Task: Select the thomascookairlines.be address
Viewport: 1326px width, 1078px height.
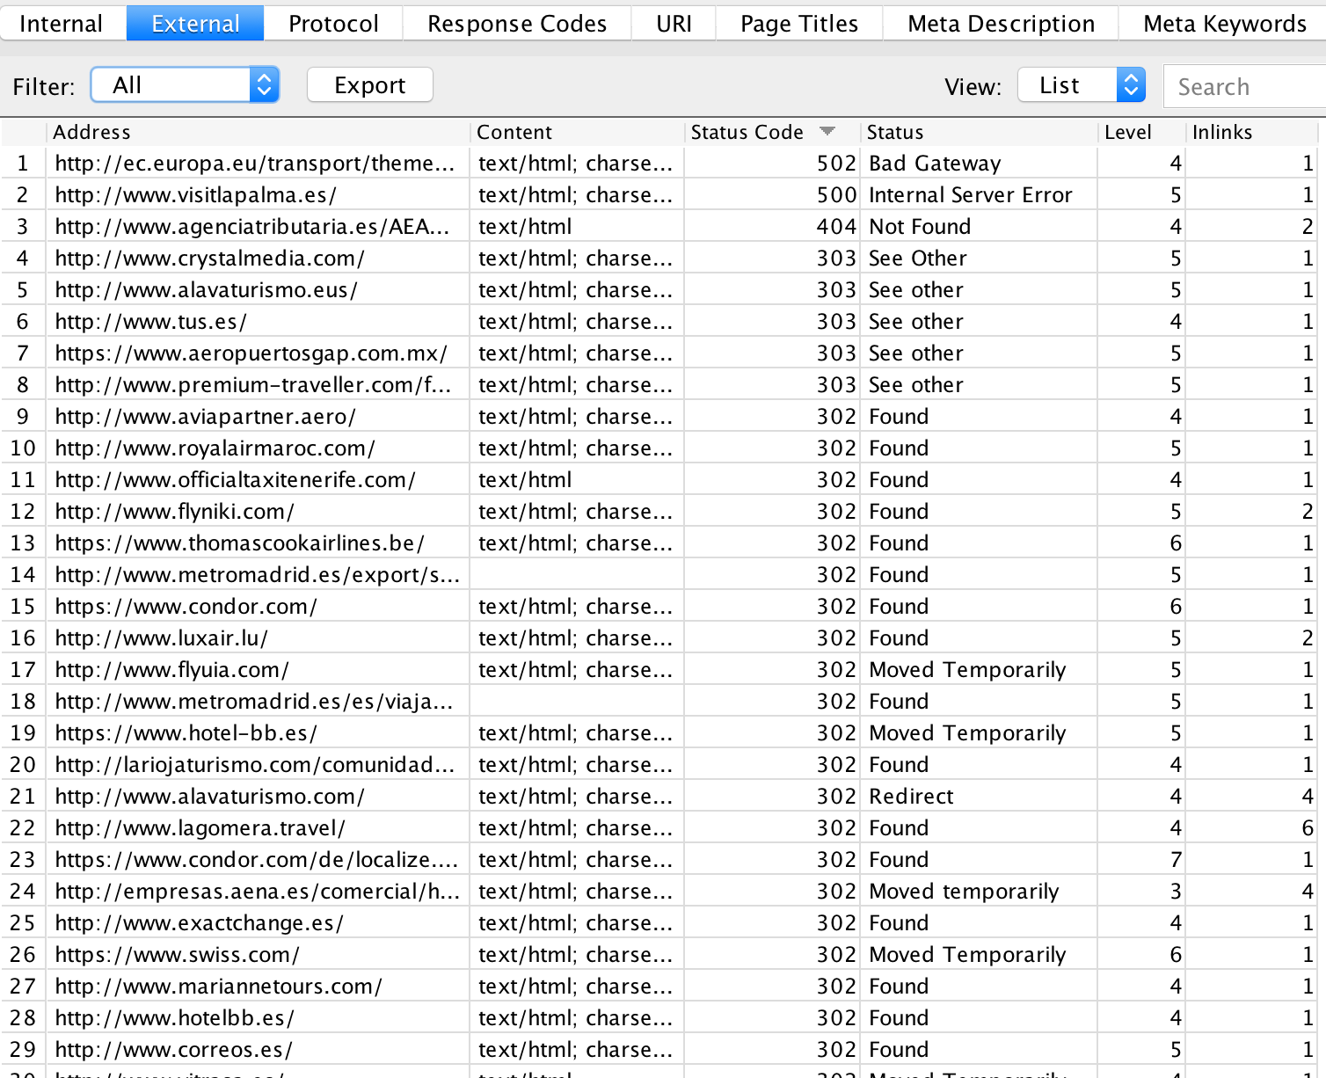Action: (x=239, y=543)
